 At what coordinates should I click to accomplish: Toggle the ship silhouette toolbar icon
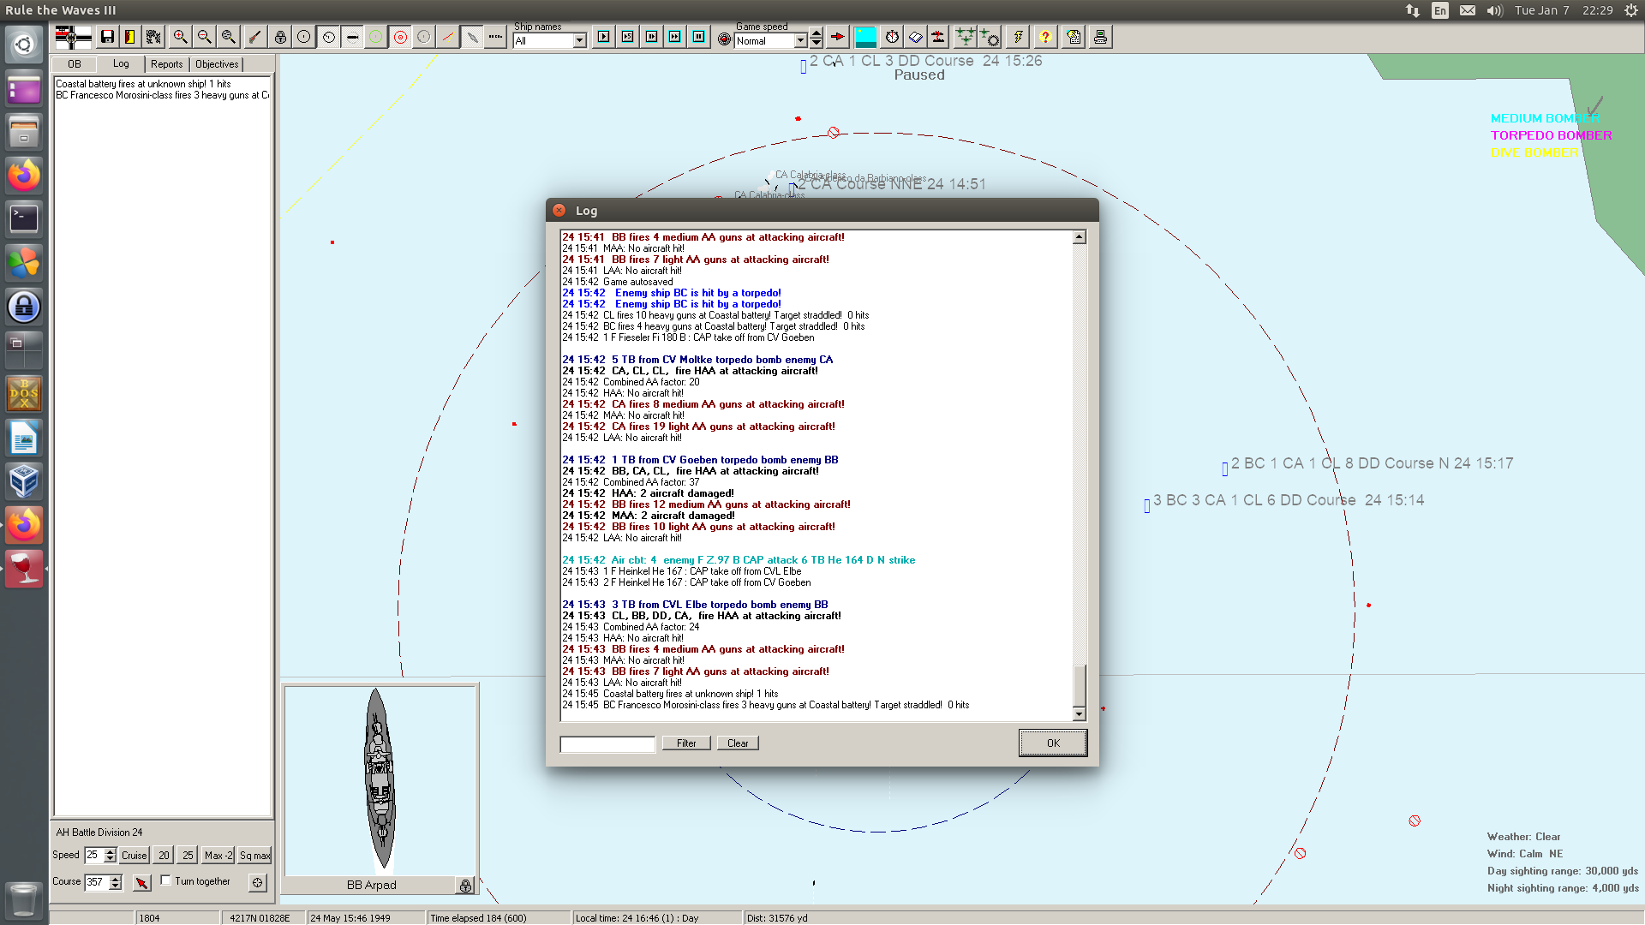[x=471, y=37]
